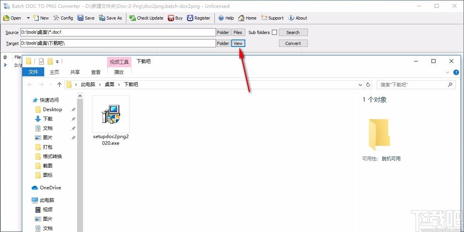Click the Files button beside Source
Viewport: 464px width, 232px height.
pyautogui.click(x=238, y=32)
